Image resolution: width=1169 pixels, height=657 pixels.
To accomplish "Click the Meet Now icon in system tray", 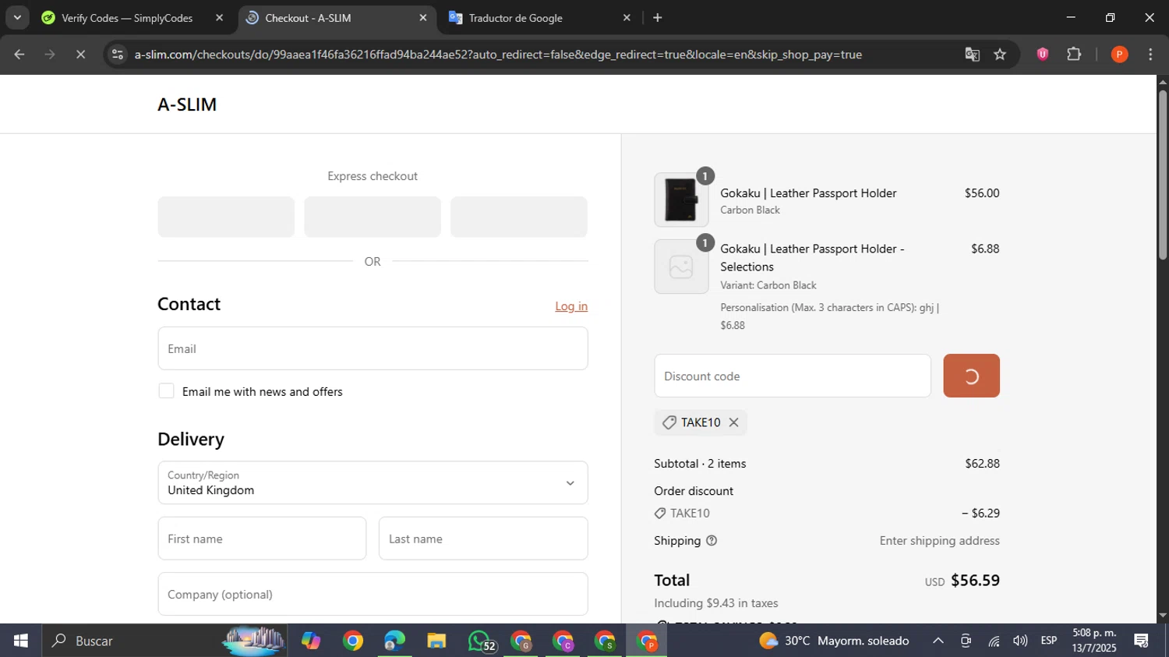I will click(966, 641).
